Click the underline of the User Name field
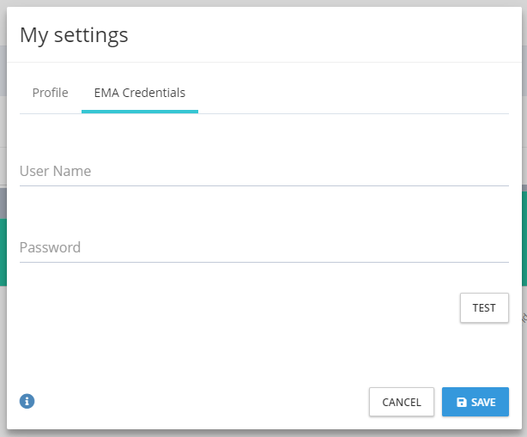This screenshot has width=527, height=437. [x=263, y=185]
